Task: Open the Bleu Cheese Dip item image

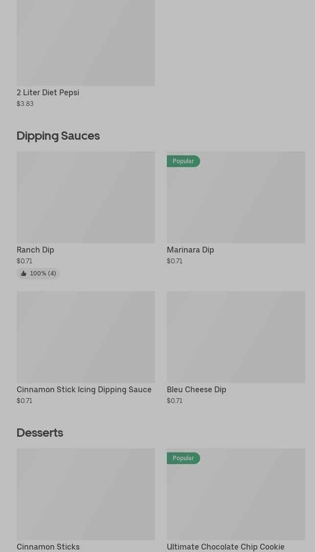Action: pyautogui.click(x=236, y=337)
